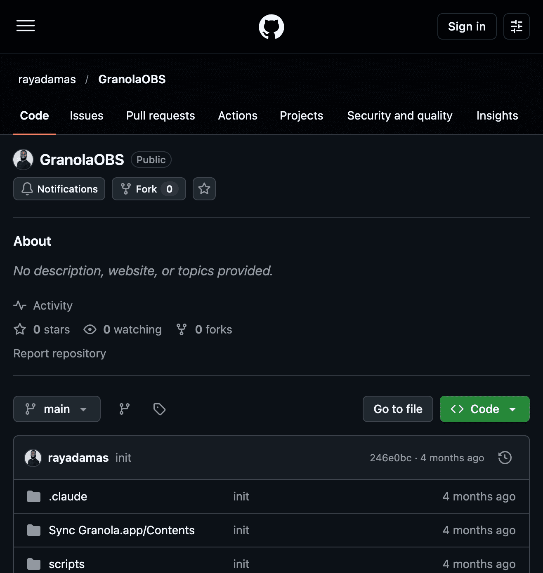Open the .claude folder icon

(34, 496)
